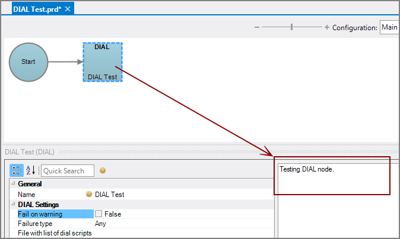Click the Failure type value Any

(x=100, y=224)
